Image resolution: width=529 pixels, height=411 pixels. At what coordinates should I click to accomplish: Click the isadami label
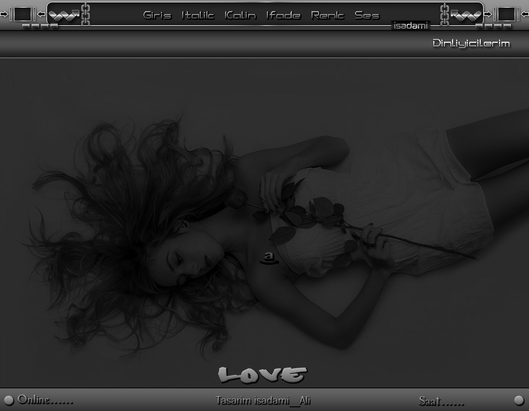(411, 25)
